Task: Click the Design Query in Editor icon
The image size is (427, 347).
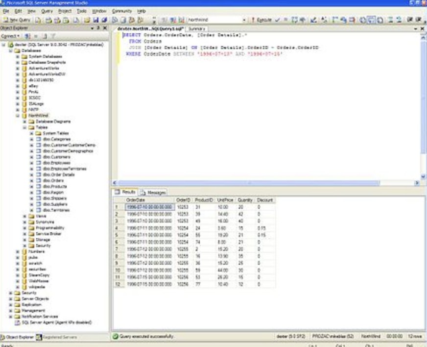Action: click(313, 20)
